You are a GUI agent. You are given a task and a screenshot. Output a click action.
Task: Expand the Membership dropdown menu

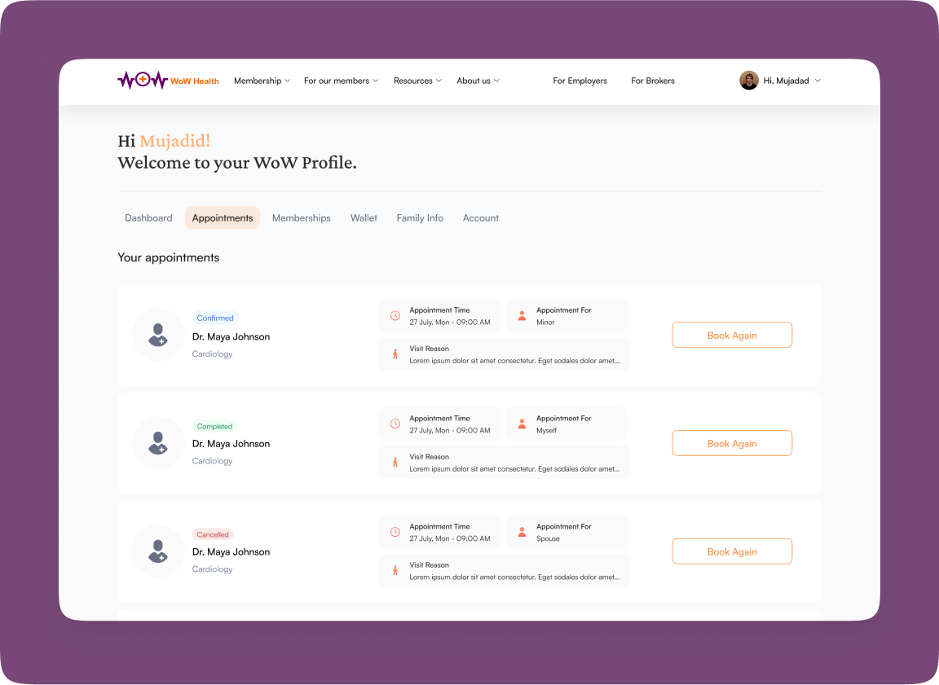[x=262, y=81]
